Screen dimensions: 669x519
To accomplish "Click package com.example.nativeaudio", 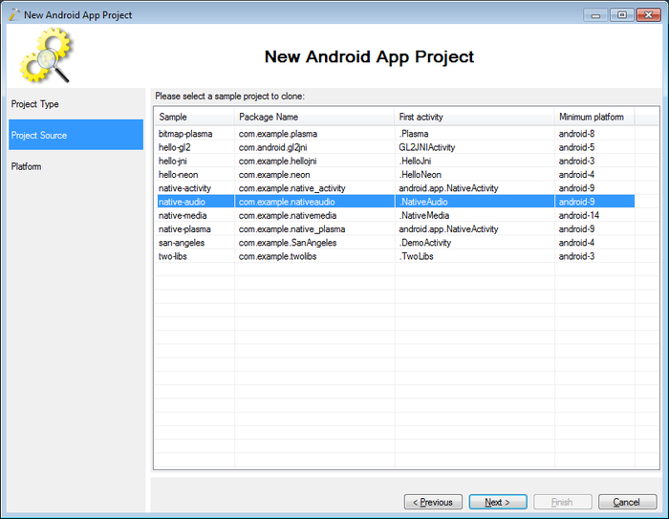I will pos(287,202).
